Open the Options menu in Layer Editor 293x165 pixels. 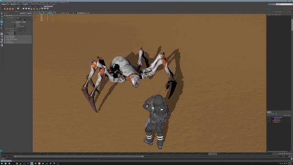click(273, 114)
